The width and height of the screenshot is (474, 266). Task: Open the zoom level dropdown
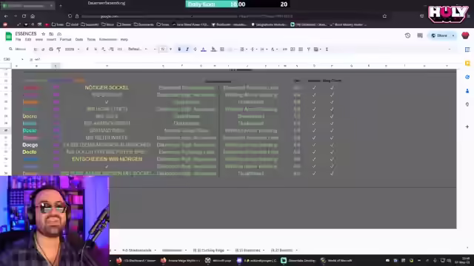(72, 50)
